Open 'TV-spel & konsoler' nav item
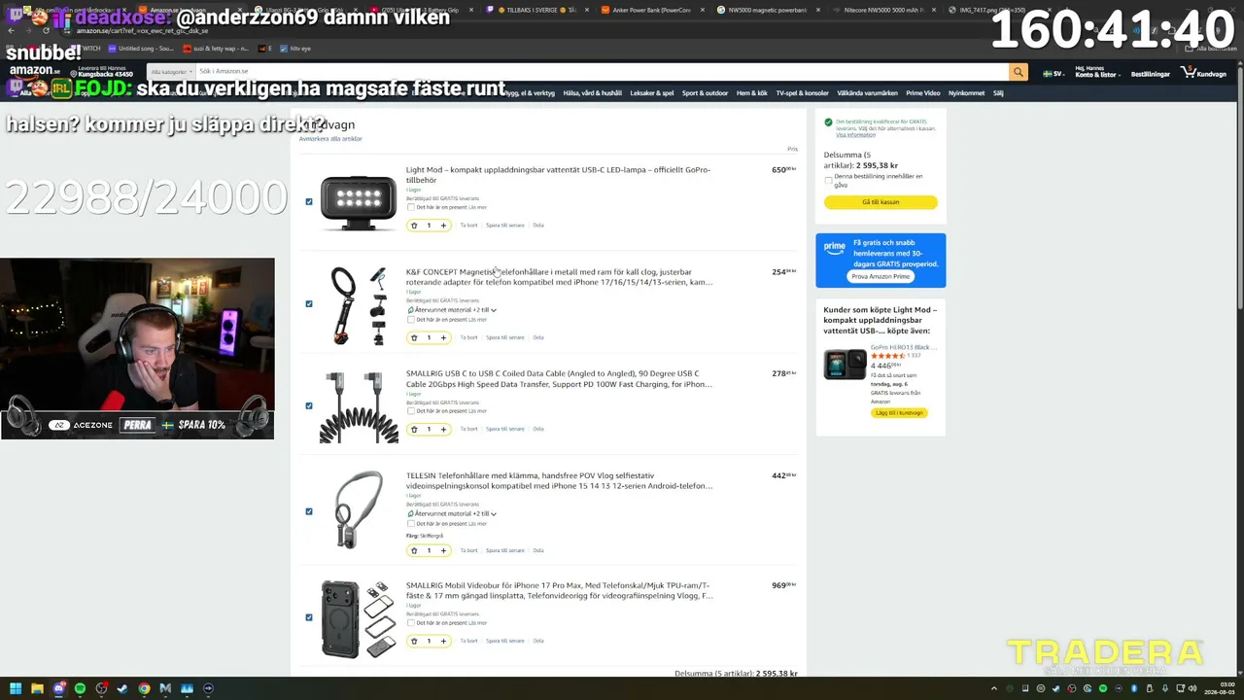 point(802,93)
